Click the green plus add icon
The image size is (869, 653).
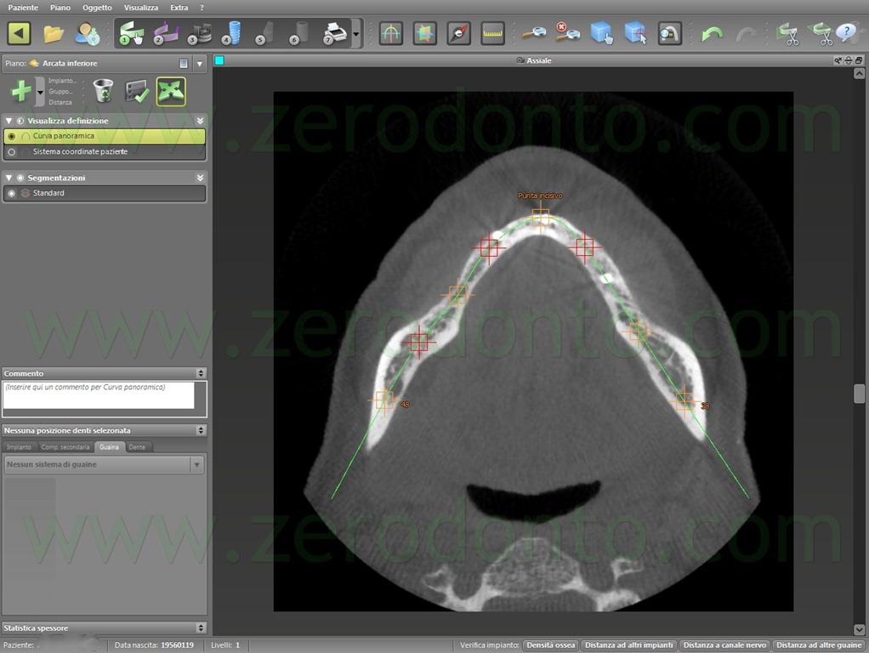(21, 90)
